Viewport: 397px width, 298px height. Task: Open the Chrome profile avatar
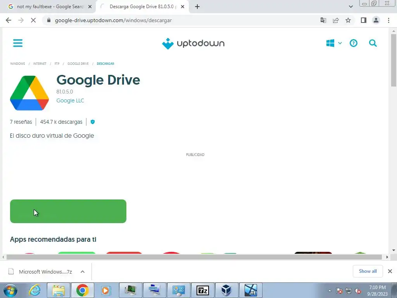tap(376, 20)
